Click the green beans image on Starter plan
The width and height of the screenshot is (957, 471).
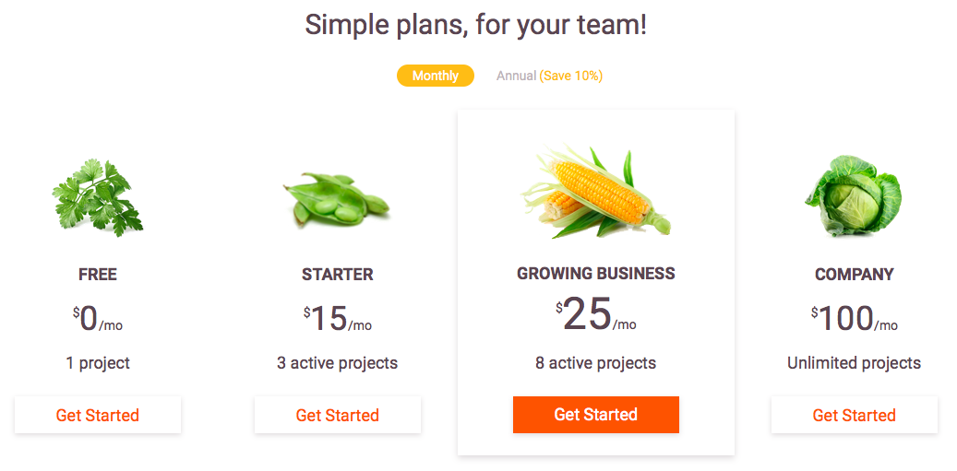336,199
